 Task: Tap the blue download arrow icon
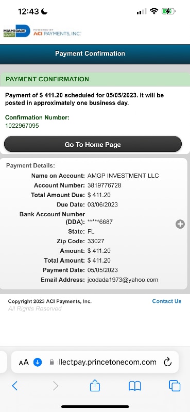click(38, 363)
